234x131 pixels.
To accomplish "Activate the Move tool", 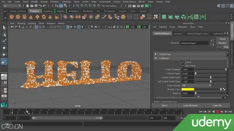I will pos(4,48).
